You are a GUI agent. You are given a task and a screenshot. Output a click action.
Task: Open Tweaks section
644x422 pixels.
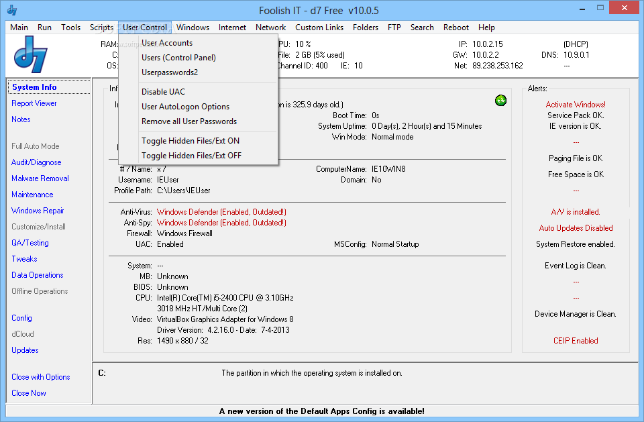click(x=24, y=259)
